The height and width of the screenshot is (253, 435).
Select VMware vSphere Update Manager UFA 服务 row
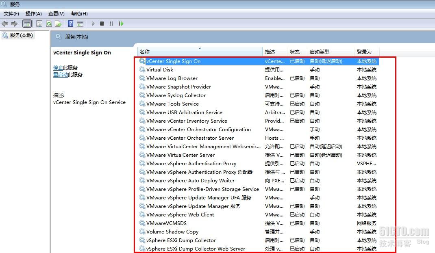click(259, 198)
